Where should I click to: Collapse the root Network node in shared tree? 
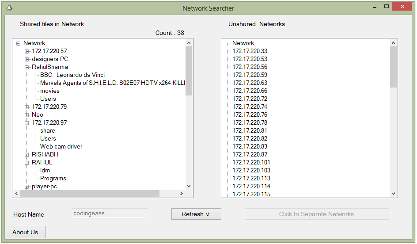point(19,43)
